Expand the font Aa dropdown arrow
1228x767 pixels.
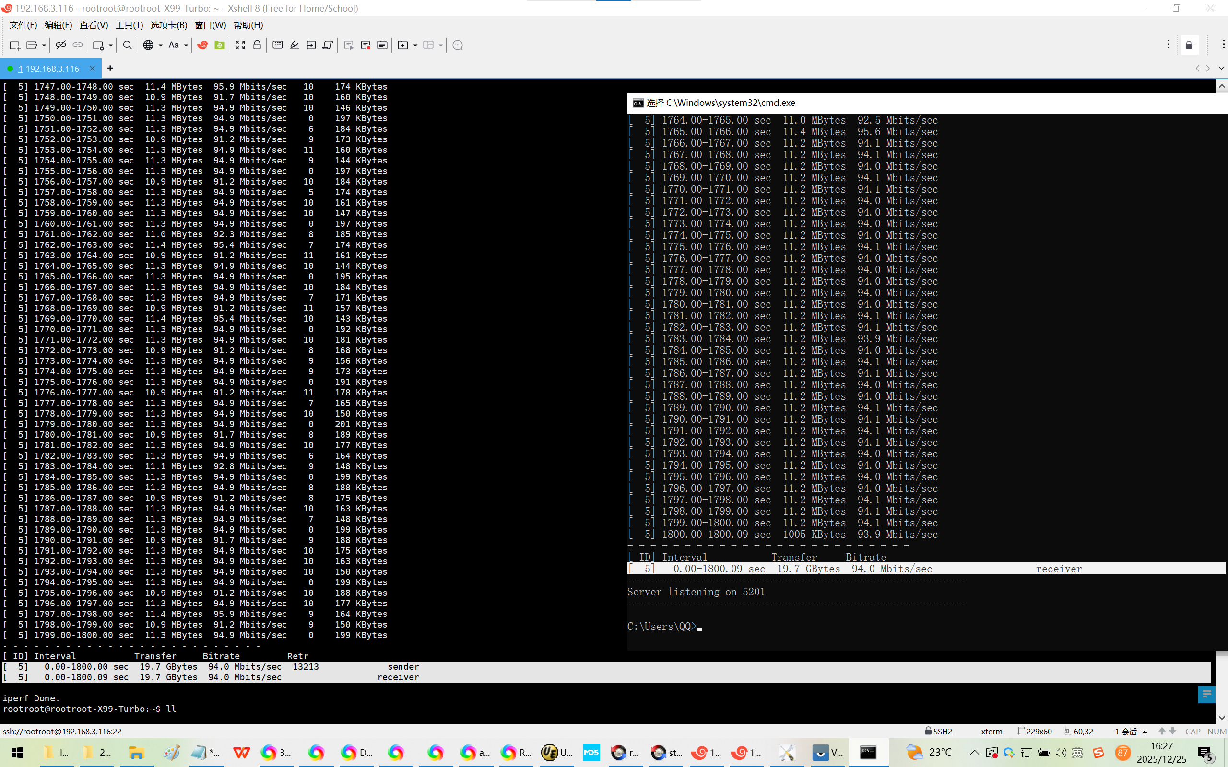tap(186, 45)
